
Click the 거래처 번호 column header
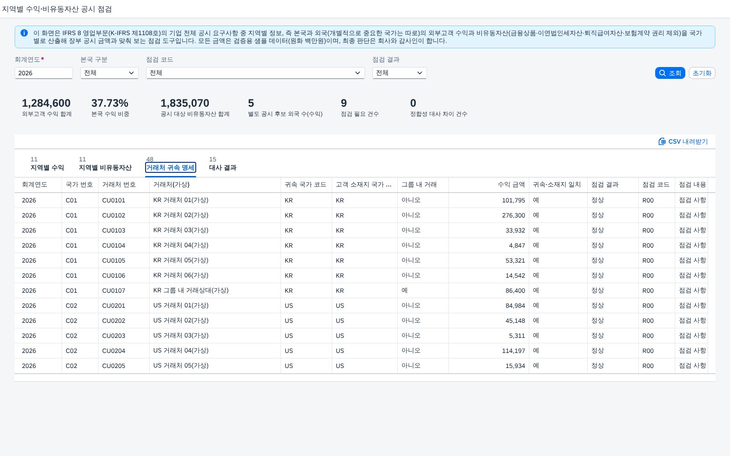[124, 185]
